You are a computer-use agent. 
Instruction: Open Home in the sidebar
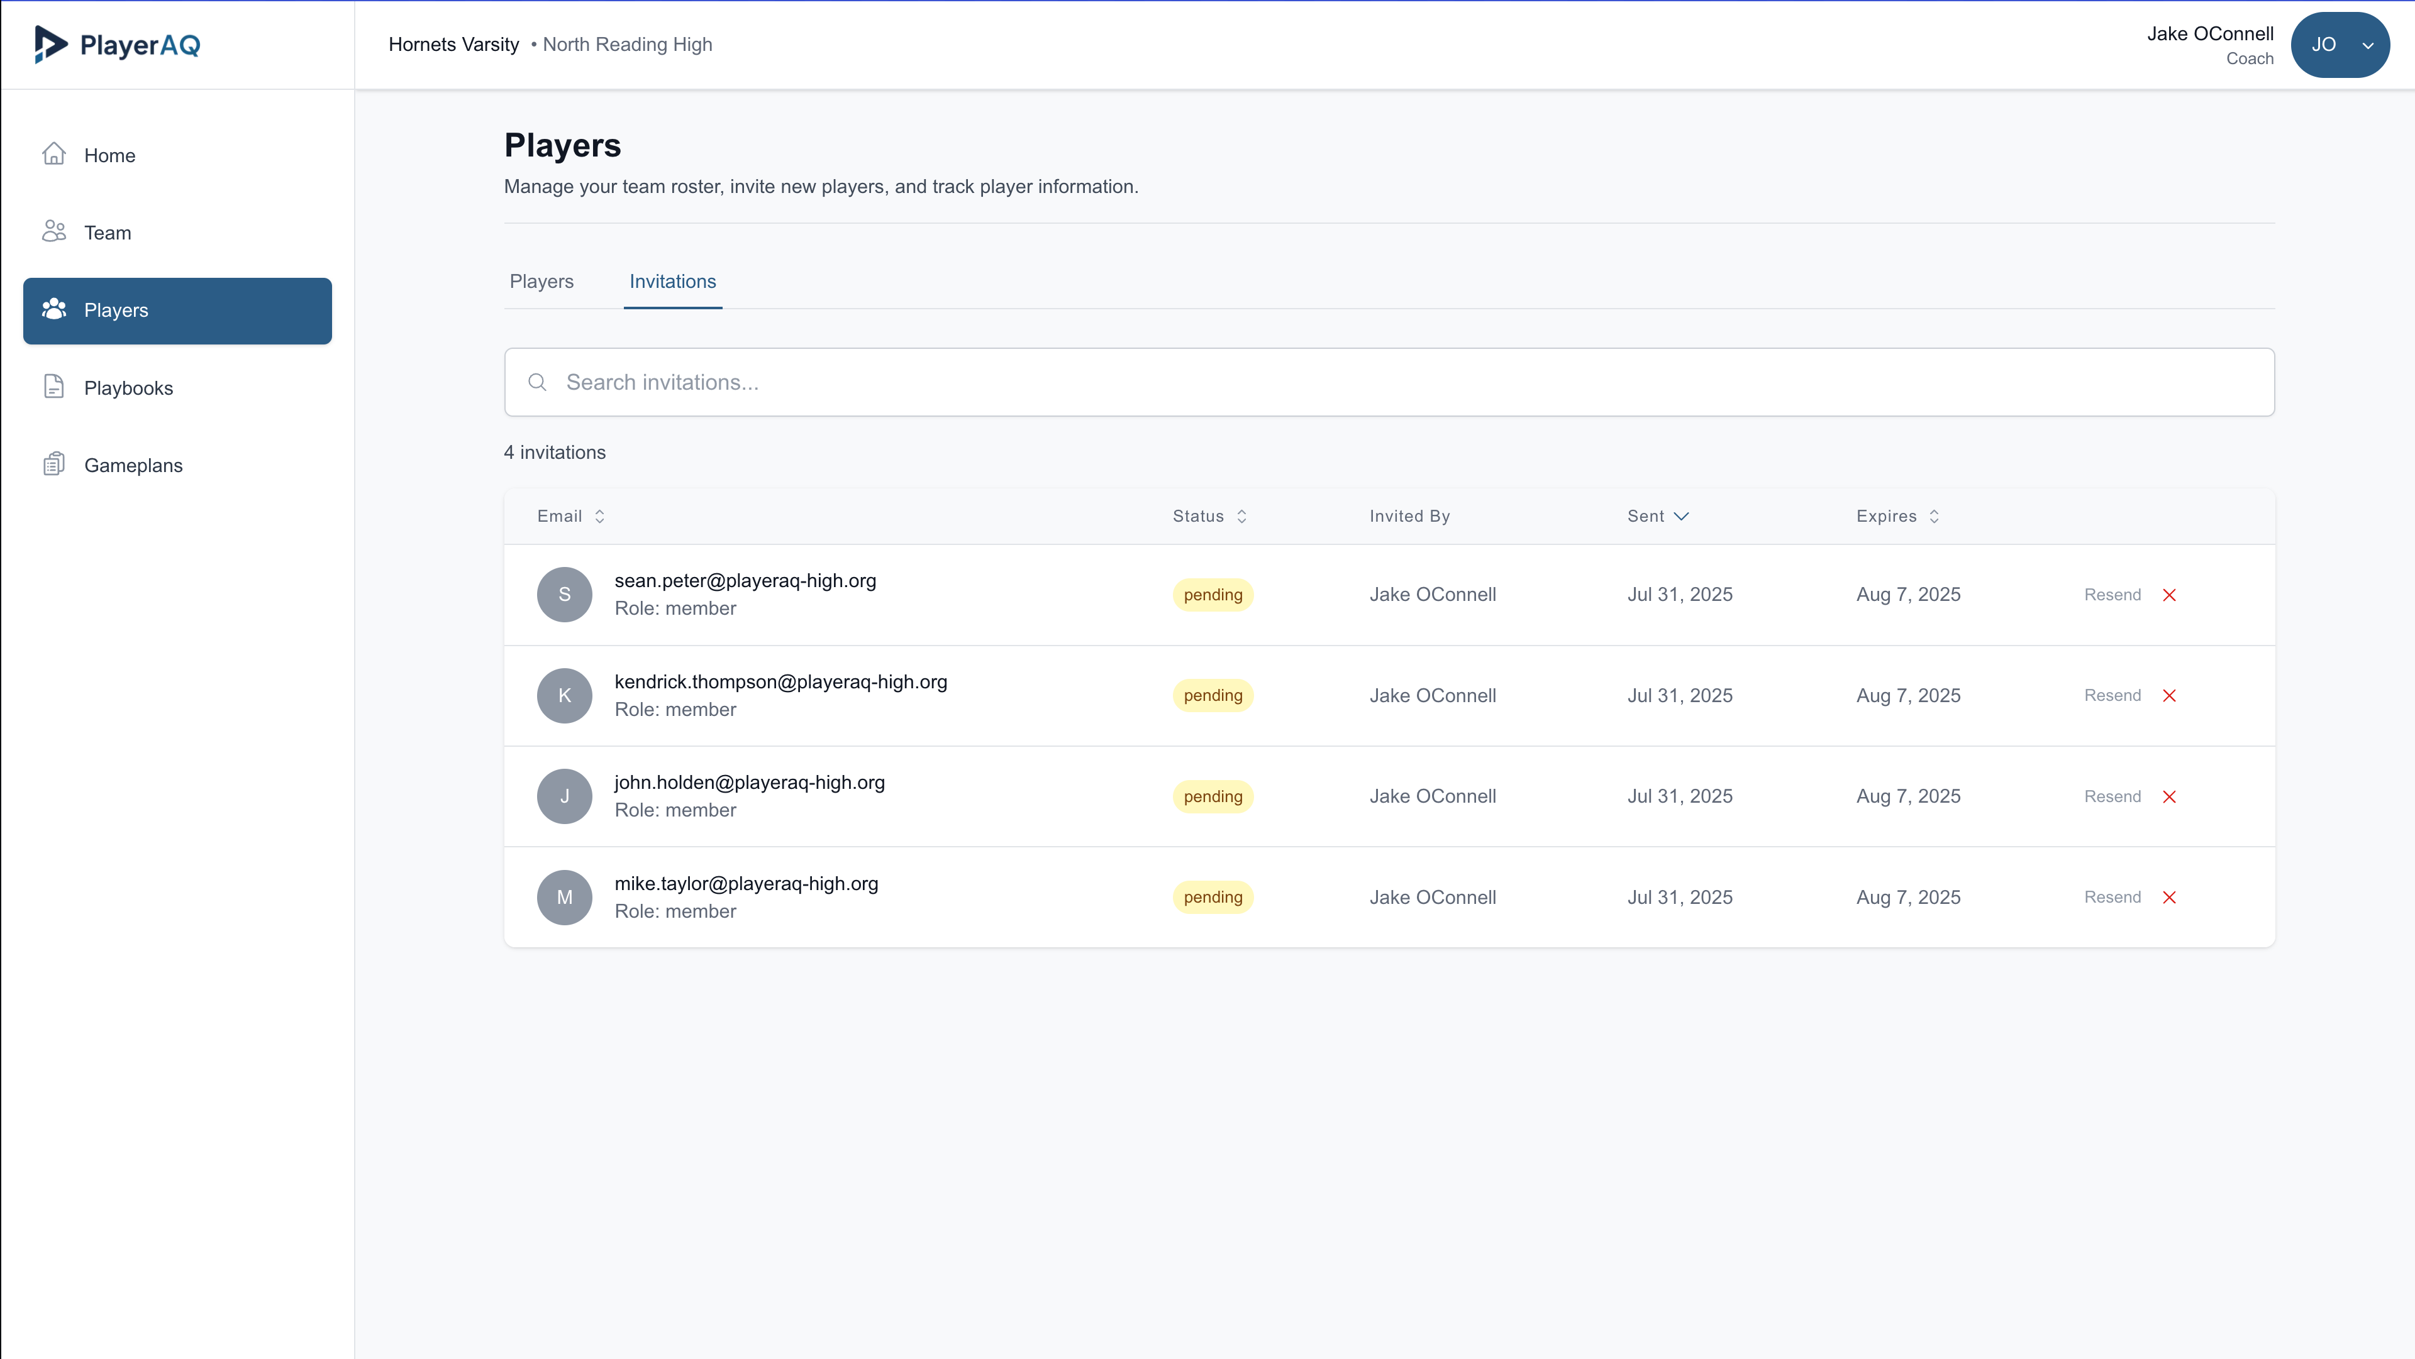tap(177, 156)
